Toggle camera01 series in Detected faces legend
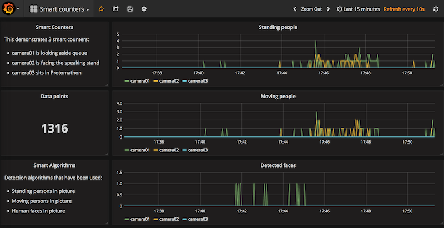This screenshot has width=444, height=228. pyautogui.click(x=137, y=219)
